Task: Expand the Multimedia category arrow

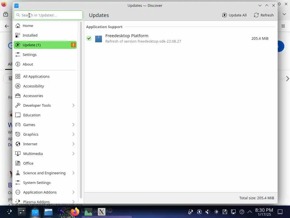Action: 73,154
